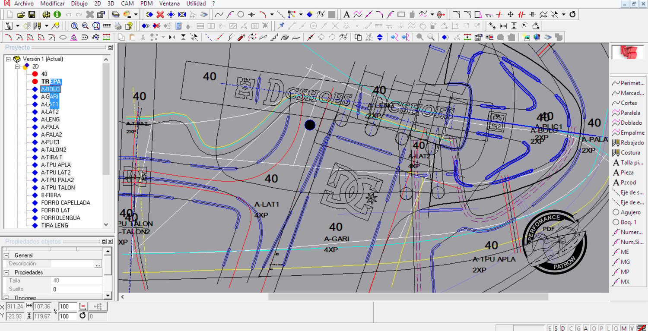This screenshot has width=648, height=331.
Task: Click the ellipsis button next to Descripción
Action: pos(98,264)
